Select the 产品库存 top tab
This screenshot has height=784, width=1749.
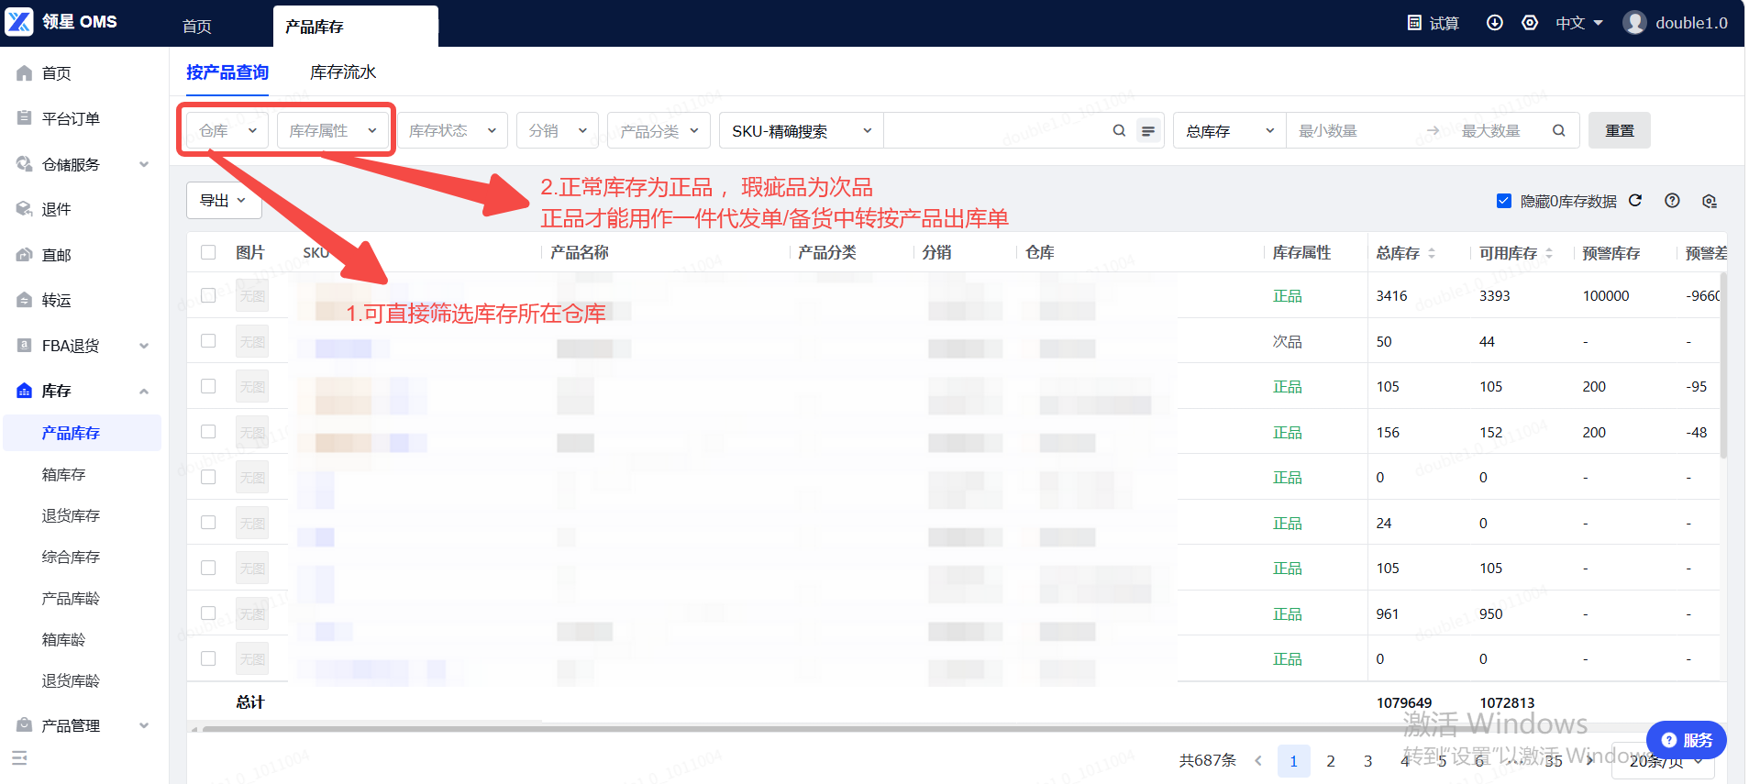(x=356, y=27)
